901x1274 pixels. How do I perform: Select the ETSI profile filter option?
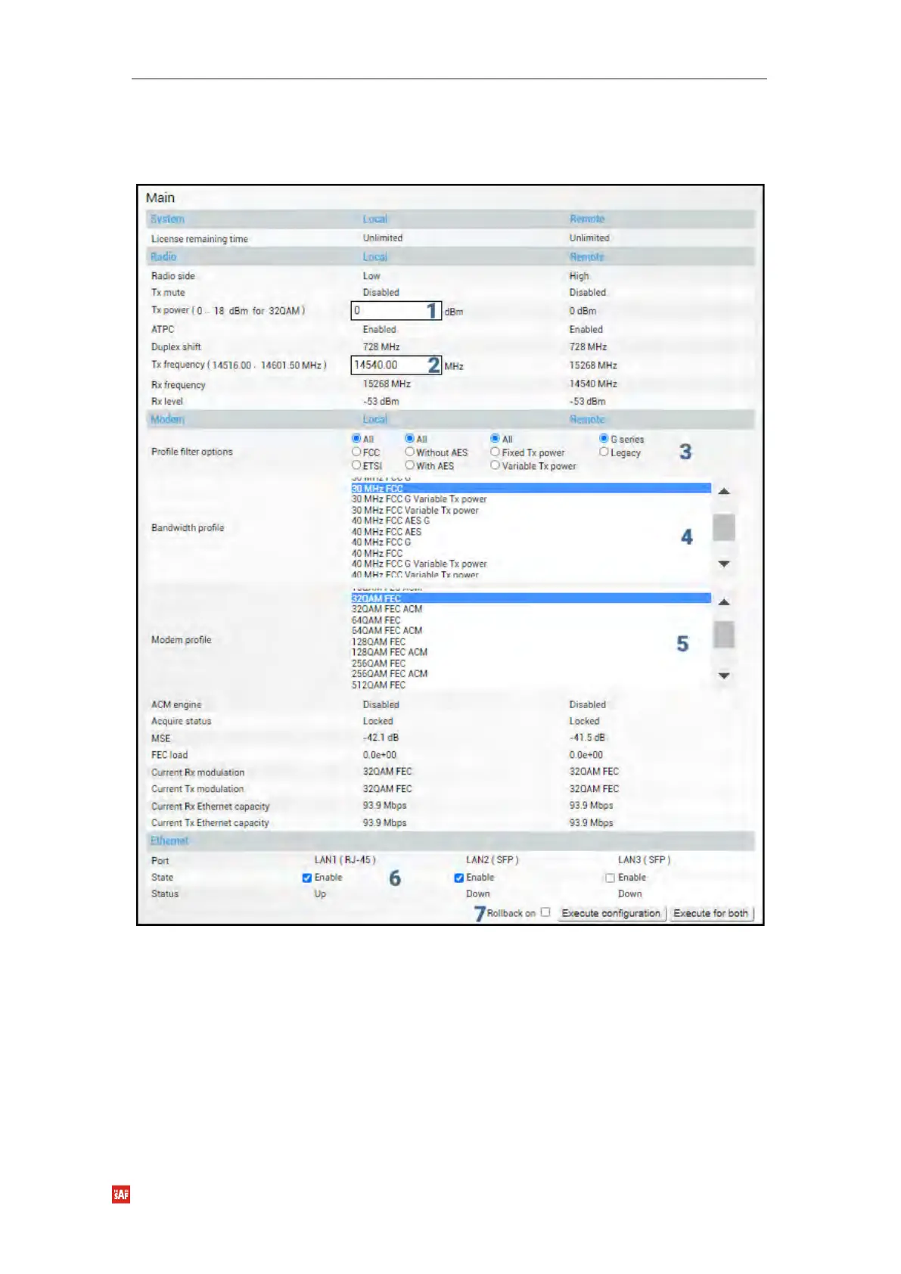pos(356,466)
